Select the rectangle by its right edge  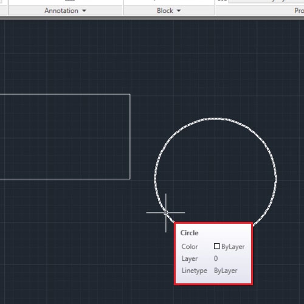pos(130,137)
